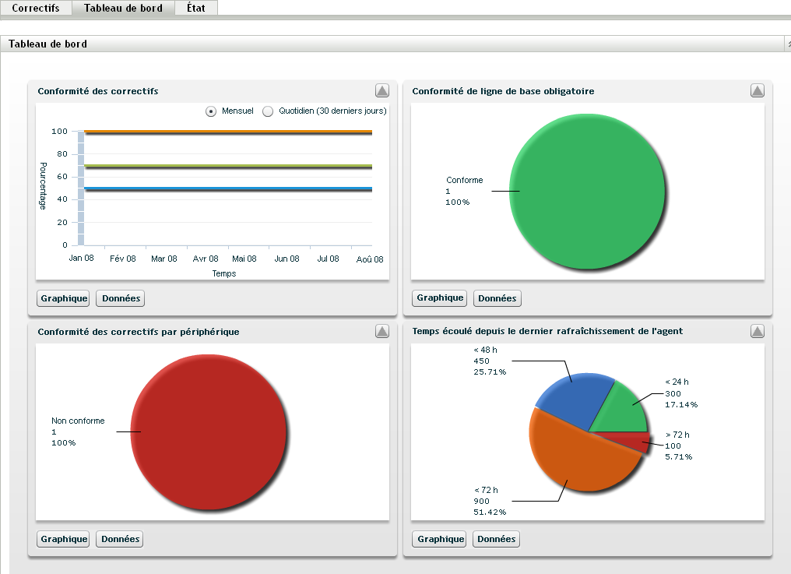
Task: Collapse Conformité de ligne de base obligatoire panel
Action: pos(758,91)
